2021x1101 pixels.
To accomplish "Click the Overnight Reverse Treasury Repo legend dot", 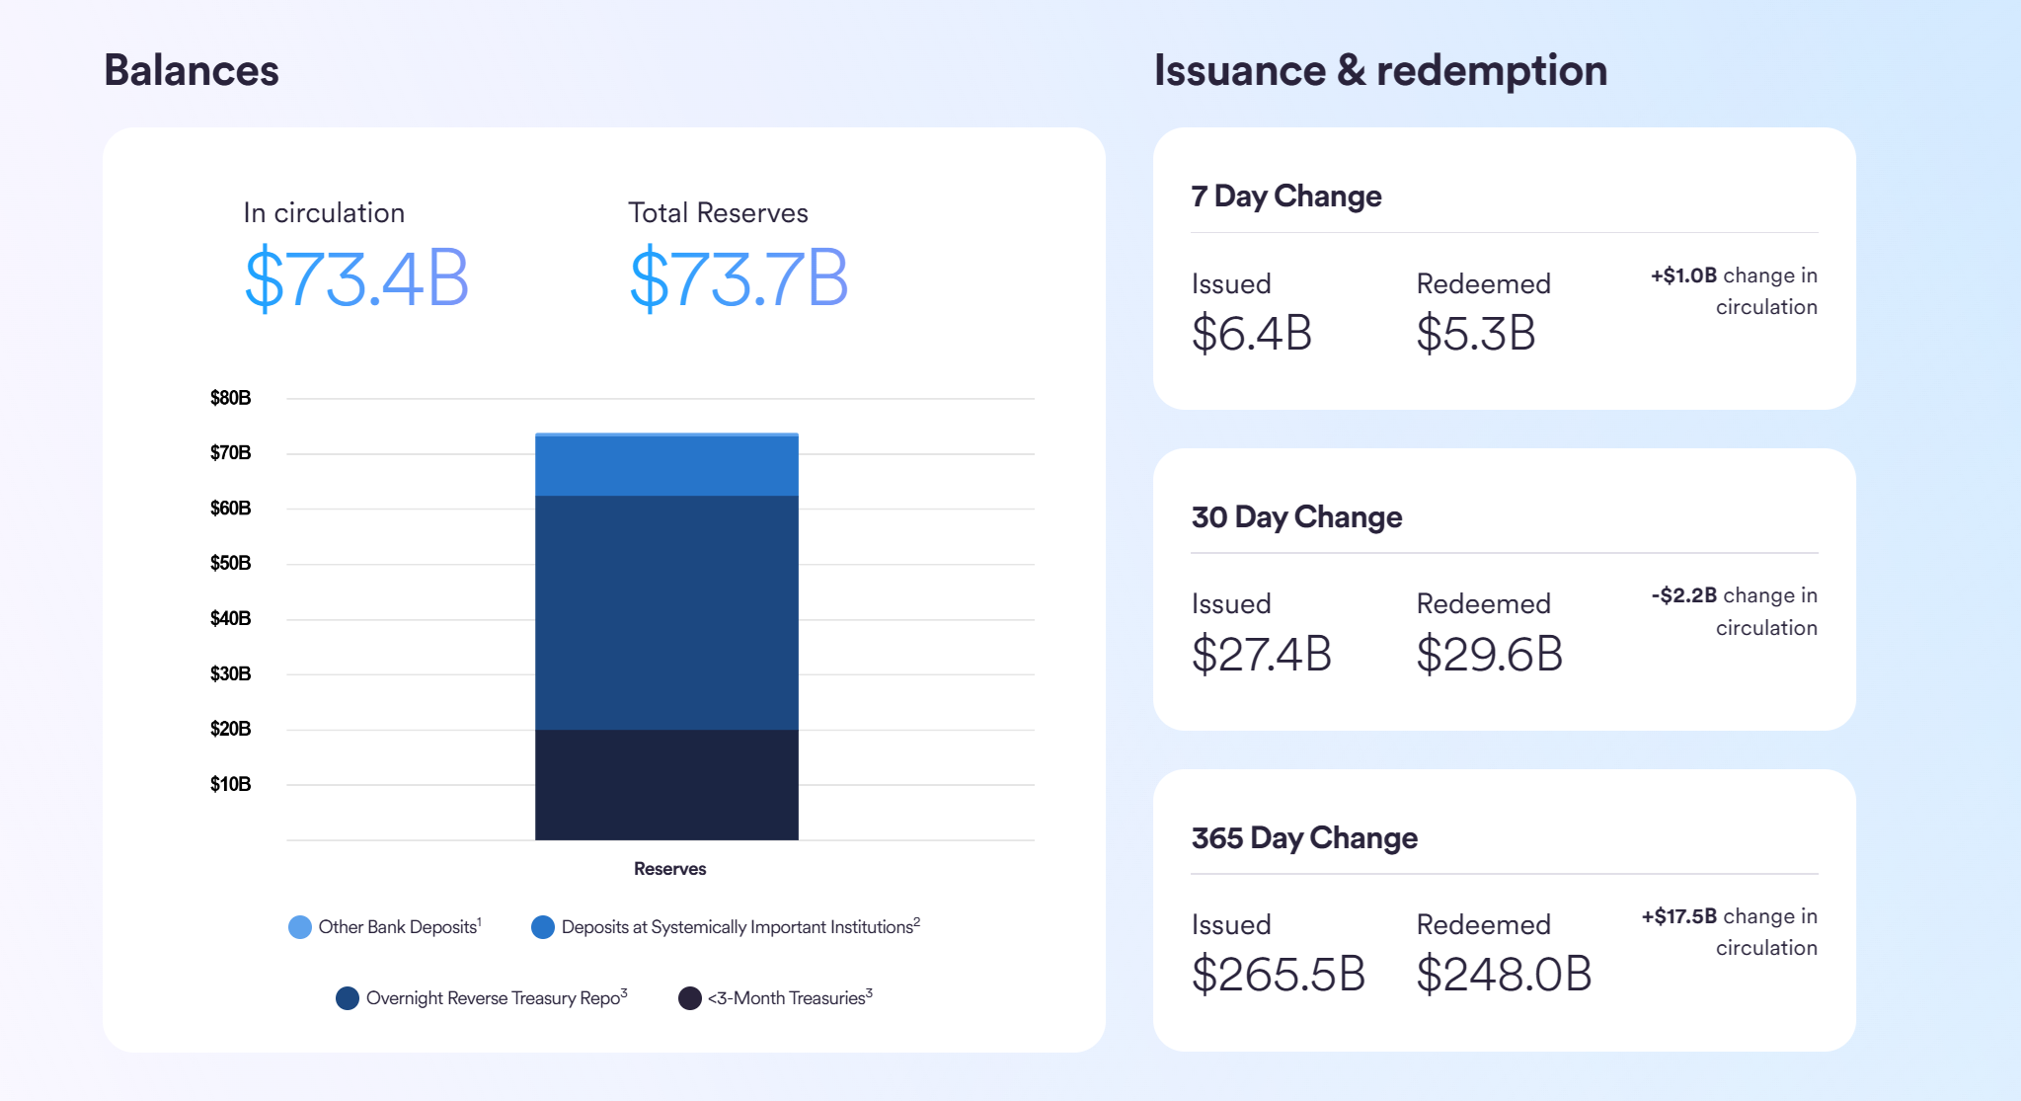I will (x=347, y=998).
